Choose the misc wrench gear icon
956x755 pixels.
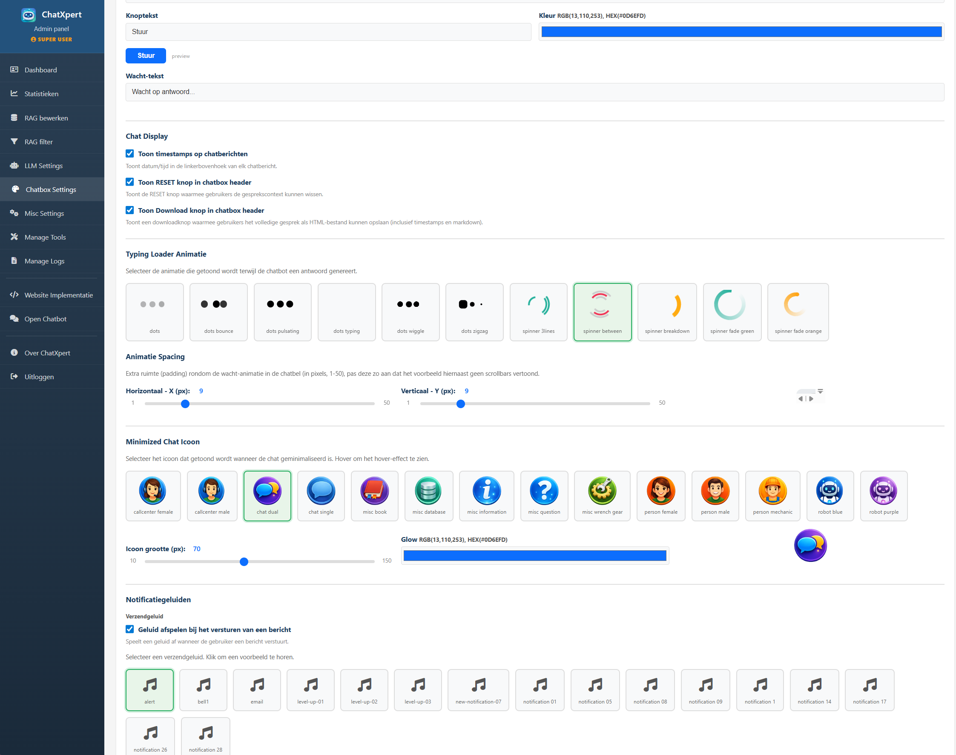601,495
